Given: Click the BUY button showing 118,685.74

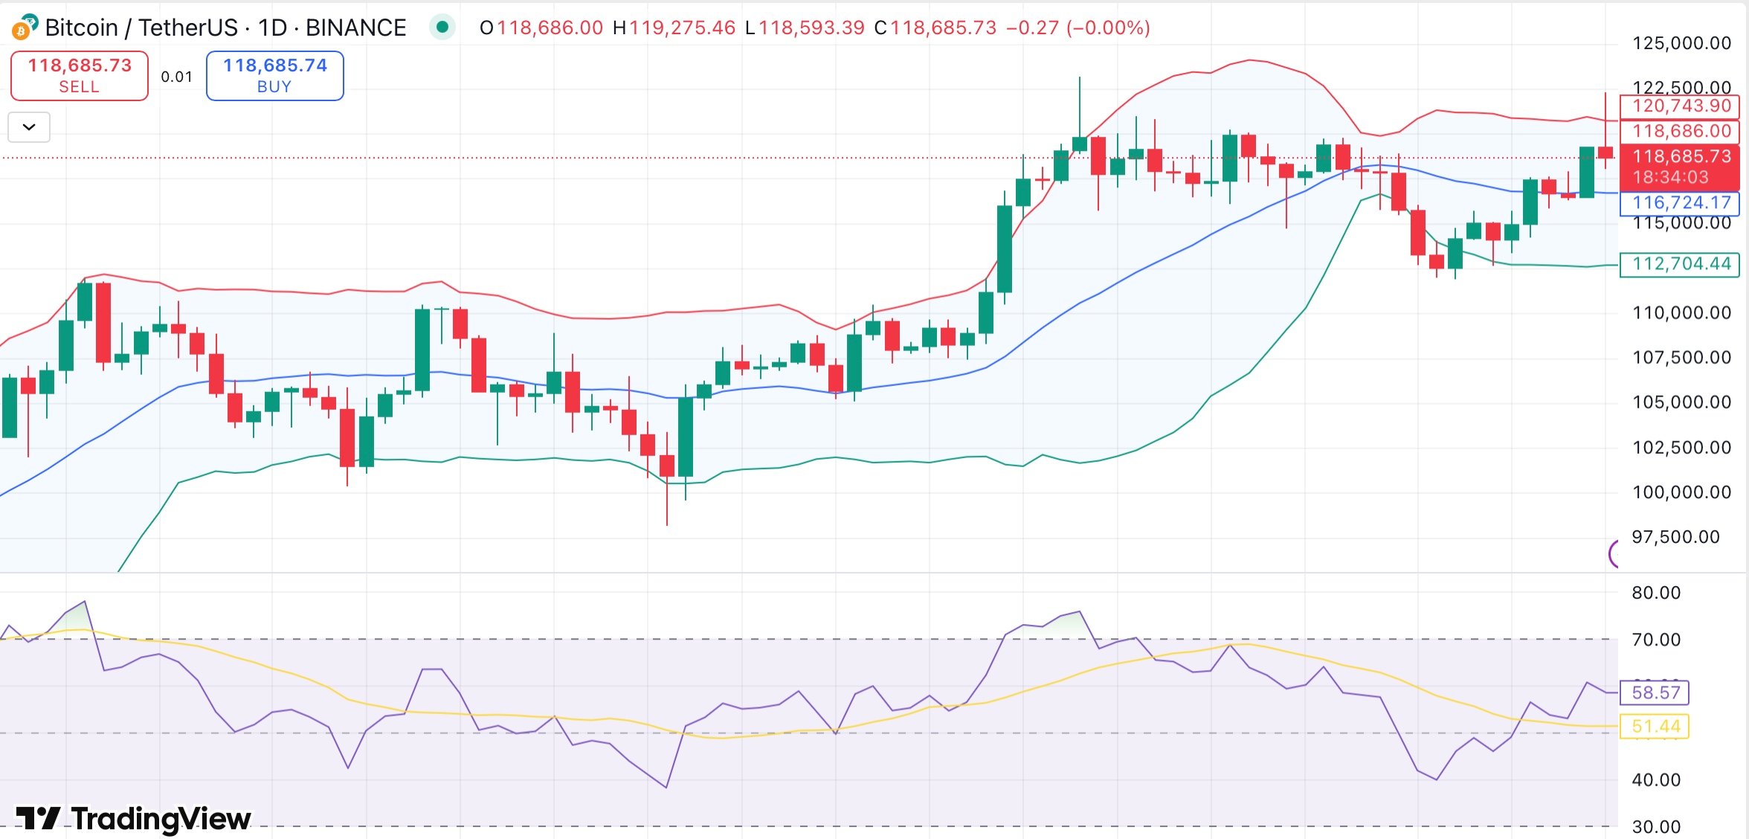Looking at the screenshot, I should click(x=274, y=74).
